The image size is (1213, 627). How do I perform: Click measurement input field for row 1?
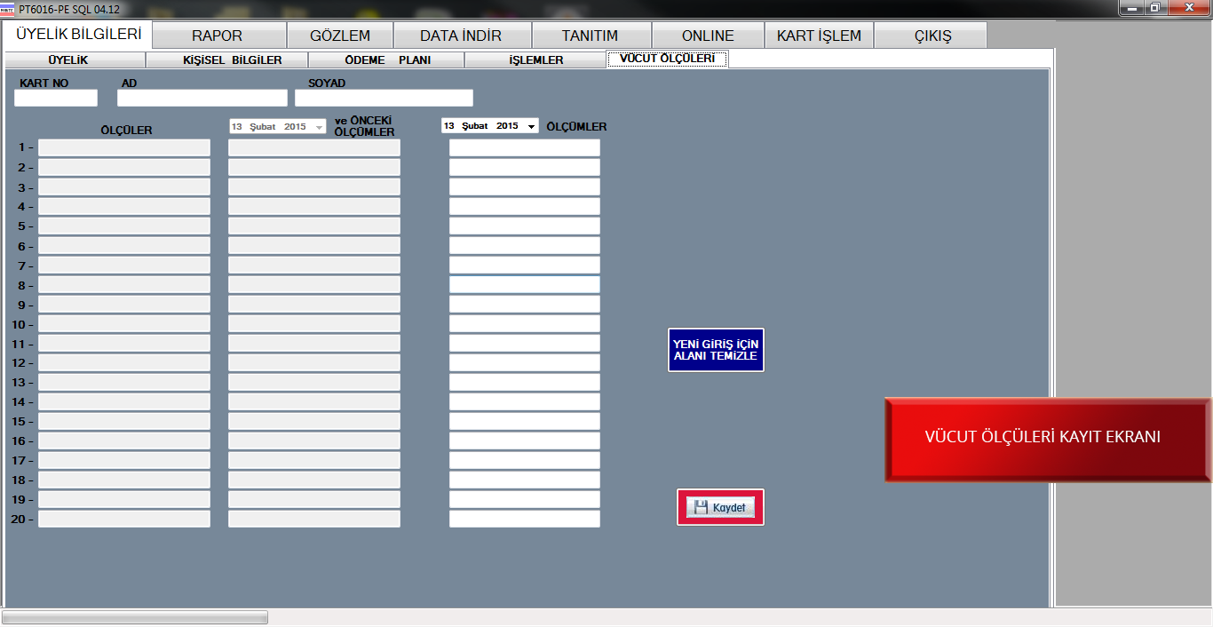pyautogui.click(x=524, y=147)
